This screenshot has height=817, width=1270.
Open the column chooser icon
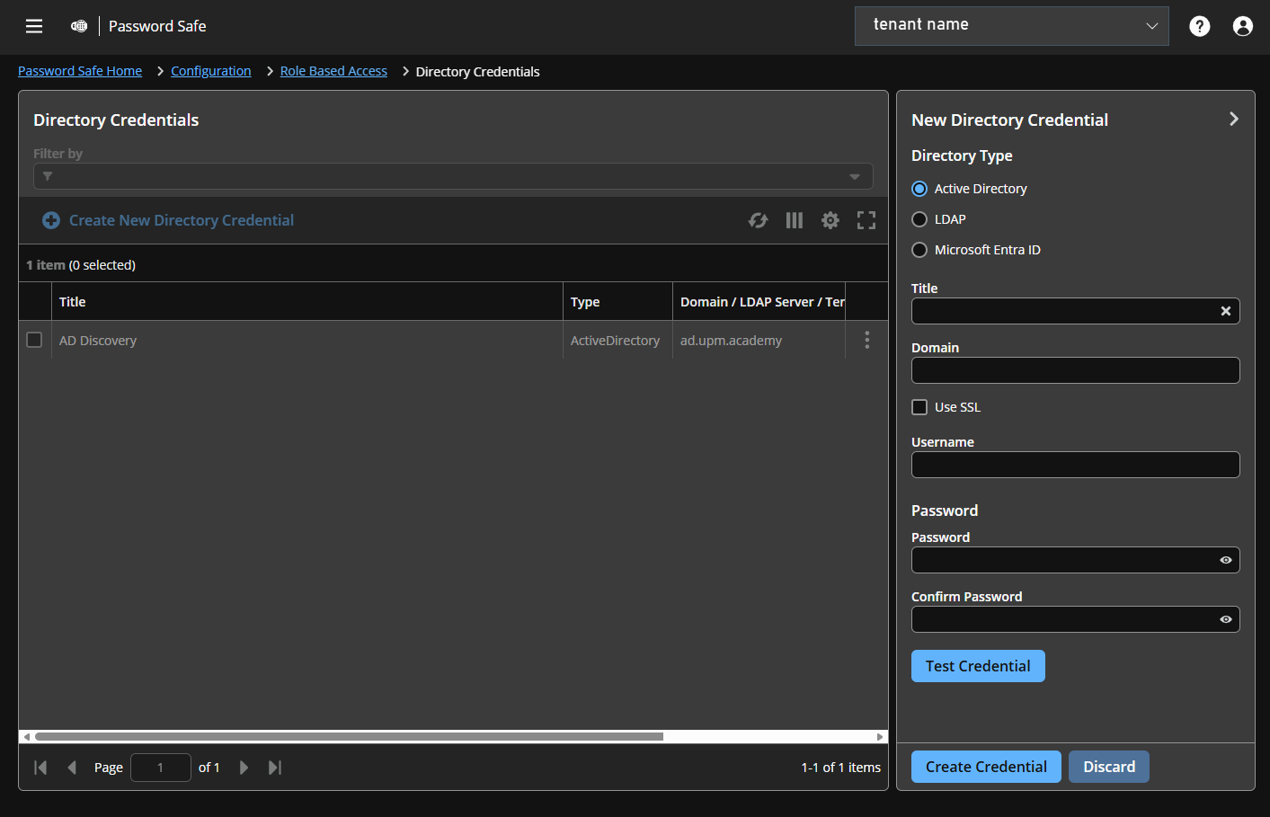[x=794, y=220]
